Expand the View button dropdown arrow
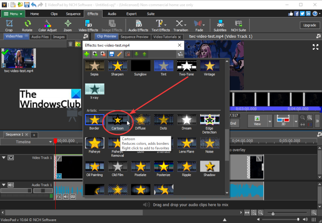Screen dimensions: 322x223 (x=270, y=121)
